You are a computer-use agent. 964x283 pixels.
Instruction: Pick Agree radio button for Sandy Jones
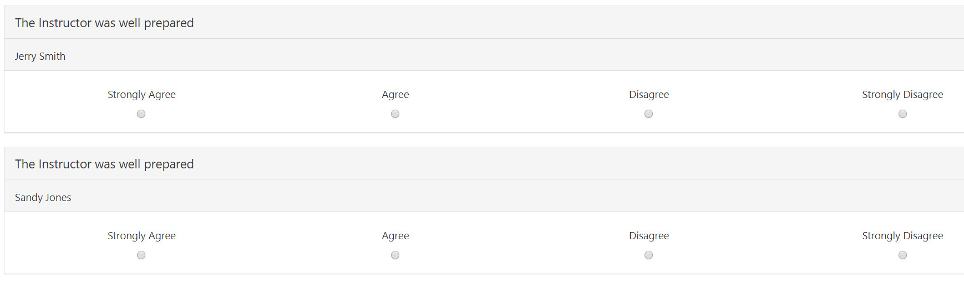point(395,255)
